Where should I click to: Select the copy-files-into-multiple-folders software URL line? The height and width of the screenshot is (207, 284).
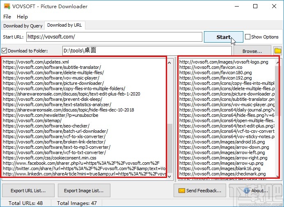[64, 89]
